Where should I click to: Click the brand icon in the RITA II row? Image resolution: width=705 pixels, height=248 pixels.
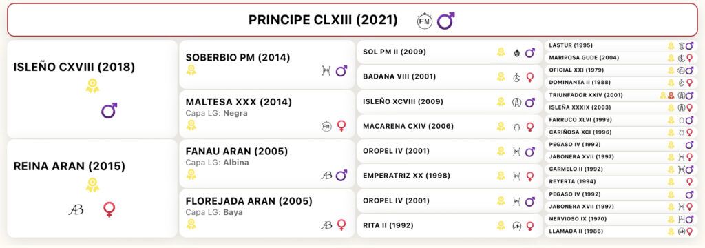[516, 225]
